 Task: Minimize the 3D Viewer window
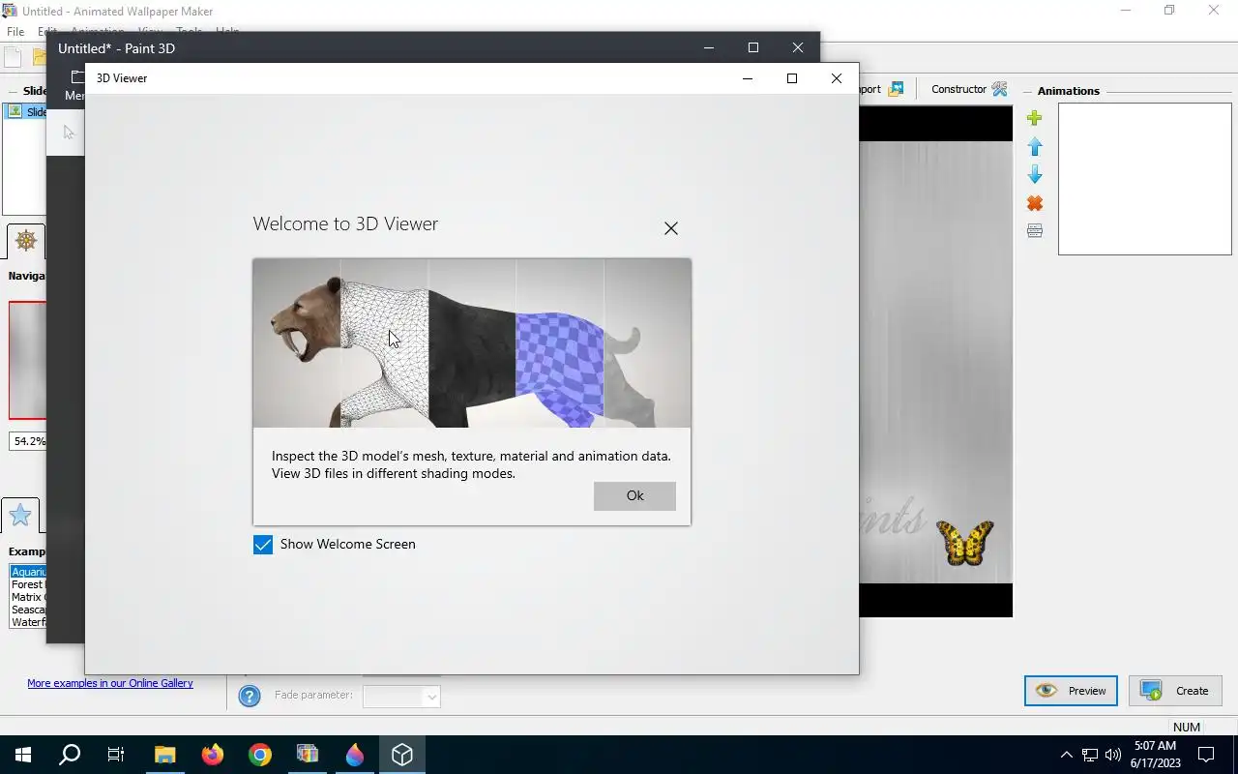coord(748,78)
